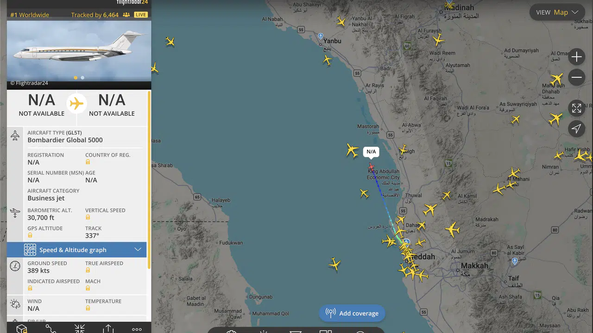Center the map on my location

click(576, 129)
